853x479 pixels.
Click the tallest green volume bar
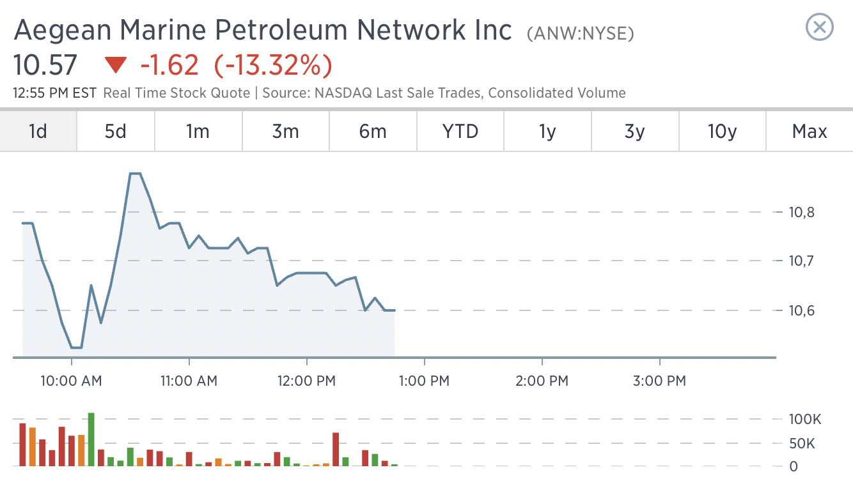(91, 439)
